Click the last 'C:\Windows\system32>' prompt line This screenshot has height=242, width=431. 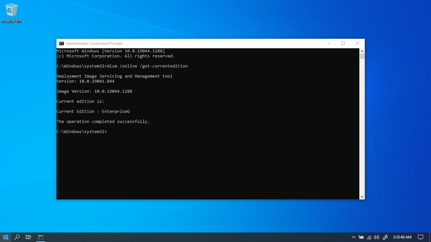[x=82, y=132]
